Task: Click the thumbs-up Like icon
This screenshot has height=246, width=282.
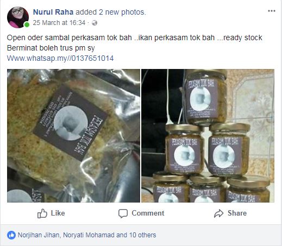Action: (x=42, y=213)
